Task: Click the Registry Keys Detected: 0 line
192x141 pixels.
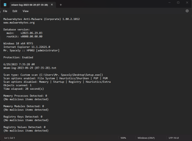Action: [x=23, y=116]
